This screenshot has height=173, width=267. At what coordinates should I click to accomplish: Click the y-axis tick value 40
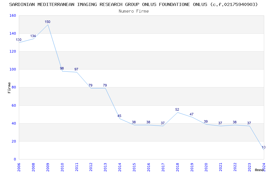14,123
